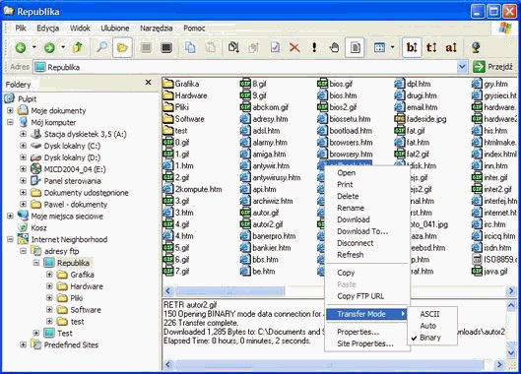Expand Dysk lokalny (C:) node
Viewport: 521px width, 374px height.
(x=23, y=146)
